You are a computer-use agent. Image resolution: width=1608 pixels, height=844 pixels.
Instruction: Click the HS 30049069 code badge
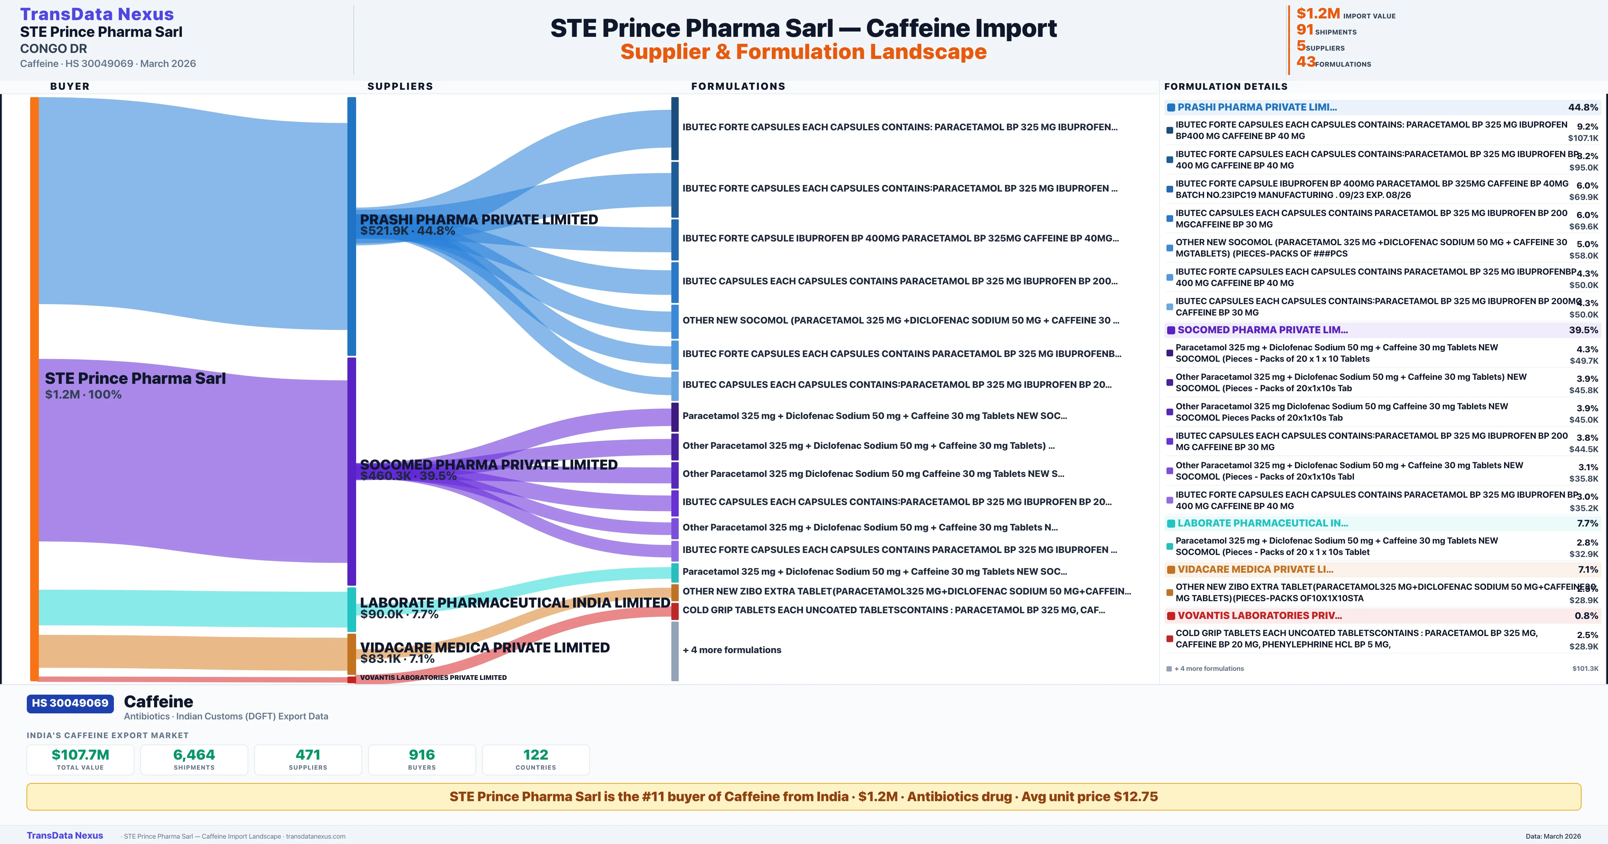(70, 703)
